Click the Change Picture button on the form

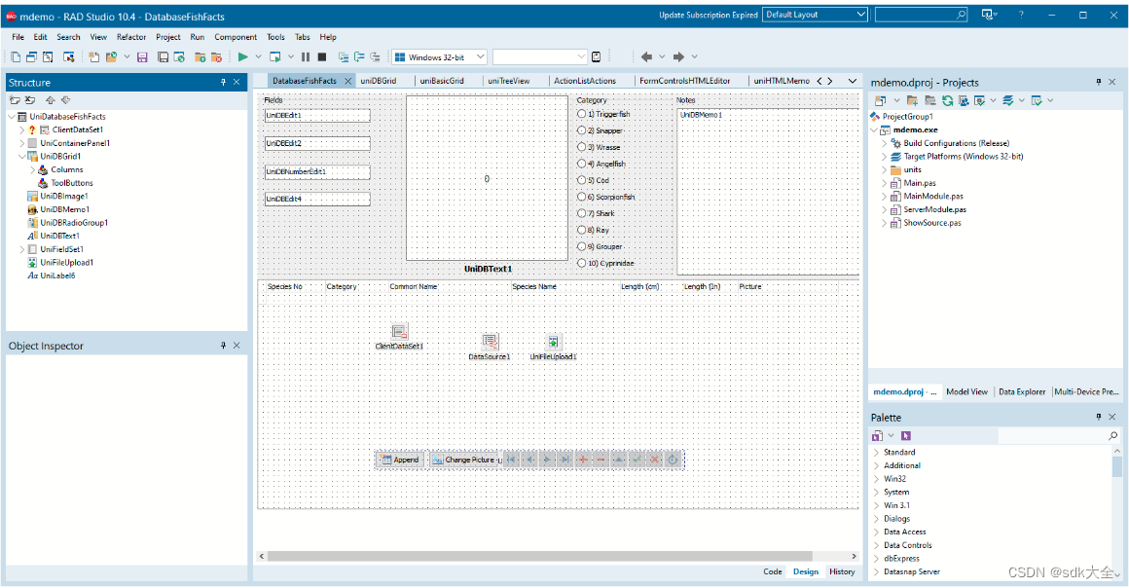(x=464, y=459)
